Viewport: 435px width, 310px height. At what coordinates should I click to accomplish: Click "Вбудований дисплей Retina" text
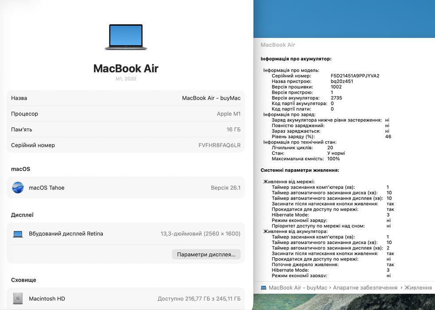[x=66, y=234]
